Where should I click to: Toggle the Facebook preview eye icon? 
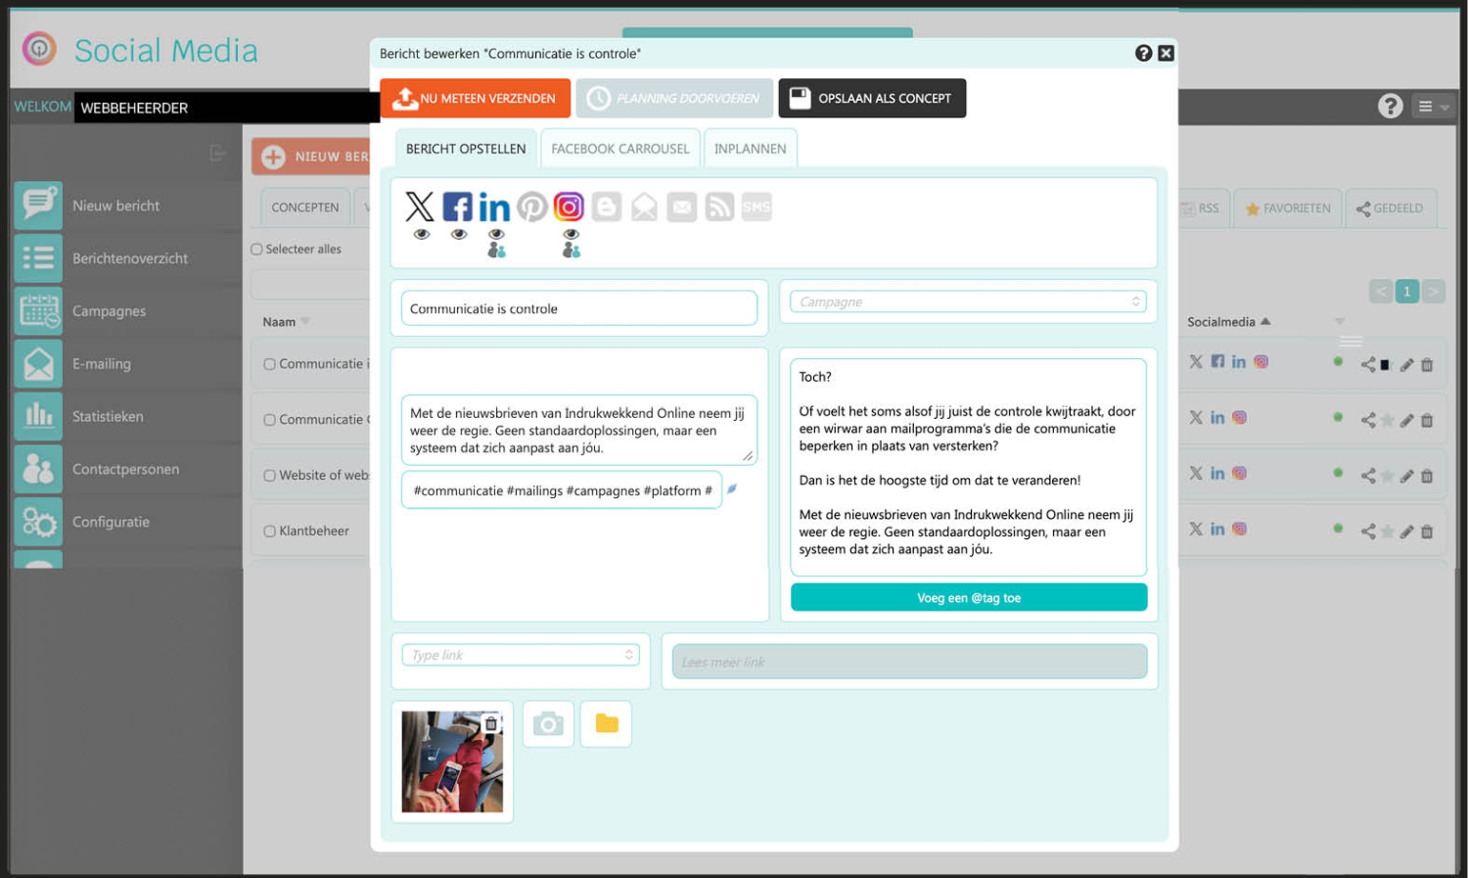click(459, 234)
